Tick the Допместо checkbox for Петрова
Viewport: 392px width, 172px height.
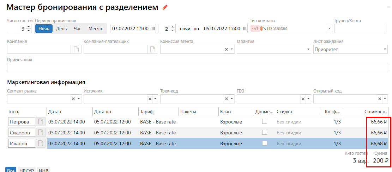(264, 122)
